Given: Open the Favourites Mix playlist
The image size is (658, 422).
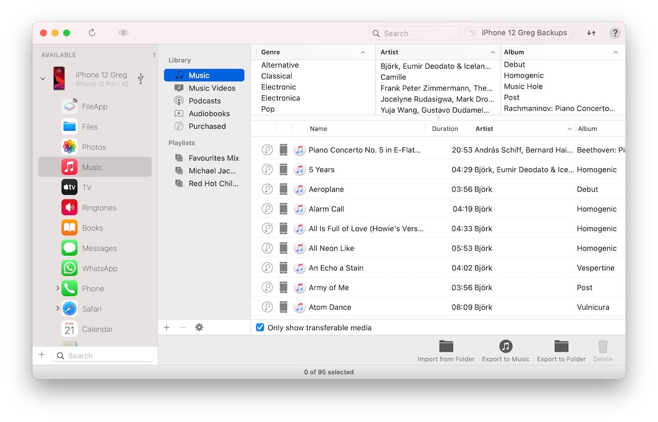Looking at the screenshot, I should coord(204,158).
